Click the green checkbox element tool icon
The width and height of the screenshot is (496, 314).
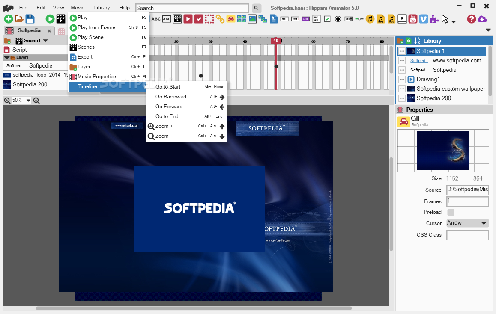tap(327, 19)
